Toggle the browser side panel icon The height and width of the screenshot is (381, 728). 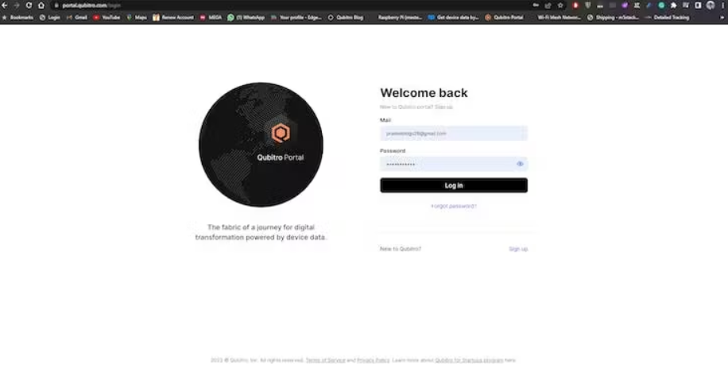[698, 5]
